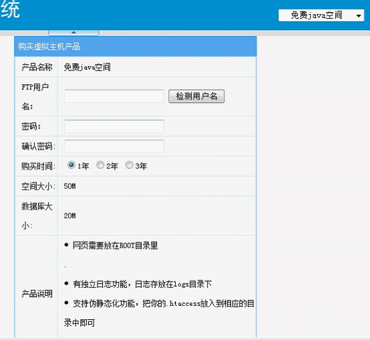370x340 pixels.
Task: Focus the FTP用户名 input field
Action: pos(114,96)
